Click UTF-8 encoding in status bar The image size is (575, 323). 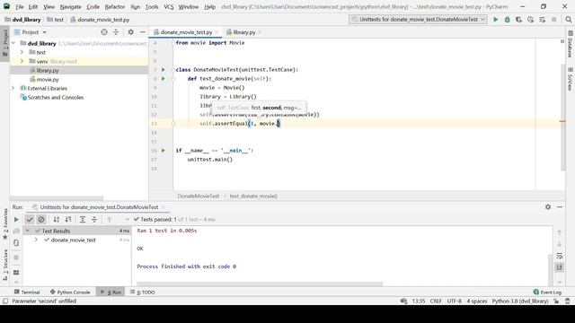[455, 301]
